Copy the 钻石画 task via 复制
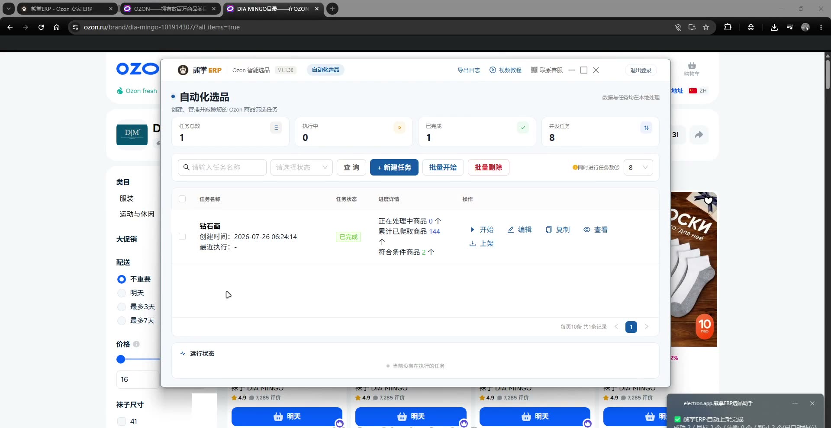This screenshot has width=831, height=428. 557,230
